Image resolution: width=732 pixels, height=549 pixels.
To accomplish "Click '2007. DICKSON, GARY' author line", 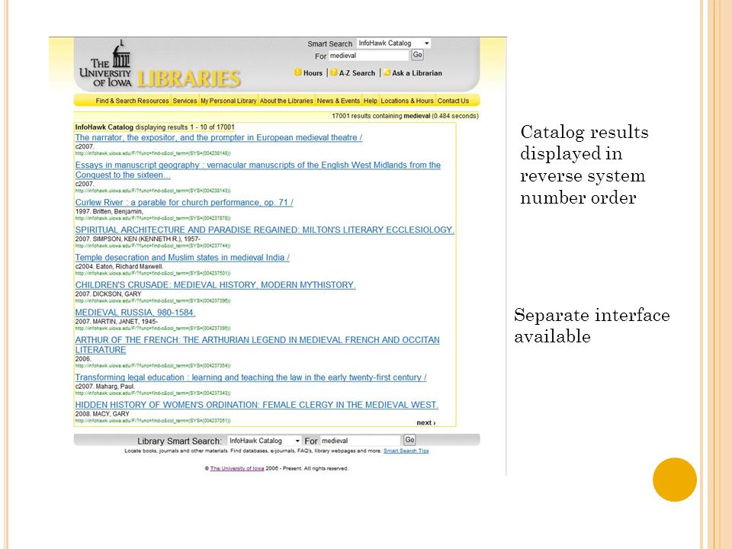I will point(108,294).
